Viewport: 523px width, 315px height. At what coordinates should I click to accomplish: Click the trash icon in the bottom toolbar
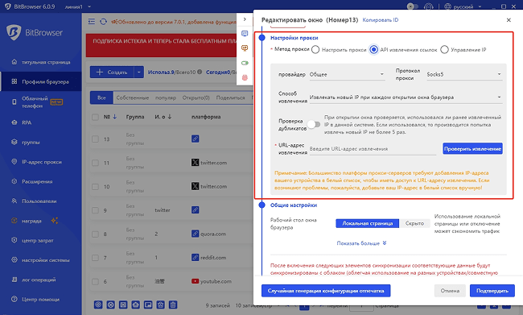[x=173, y=305]
